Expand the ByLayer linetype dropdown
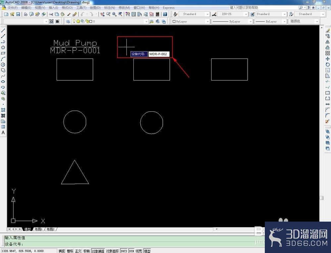This screenshot has width=331, height=253. click(x=250, y=21)
